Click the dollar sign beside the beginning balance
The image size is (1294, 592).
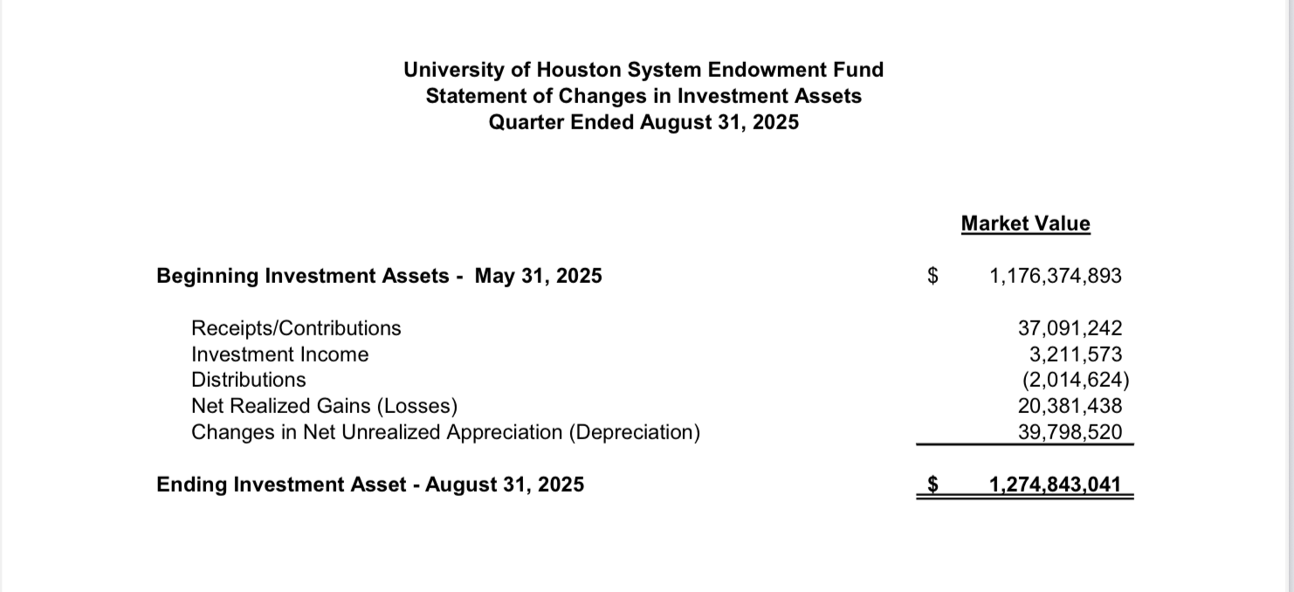[933, 277]
